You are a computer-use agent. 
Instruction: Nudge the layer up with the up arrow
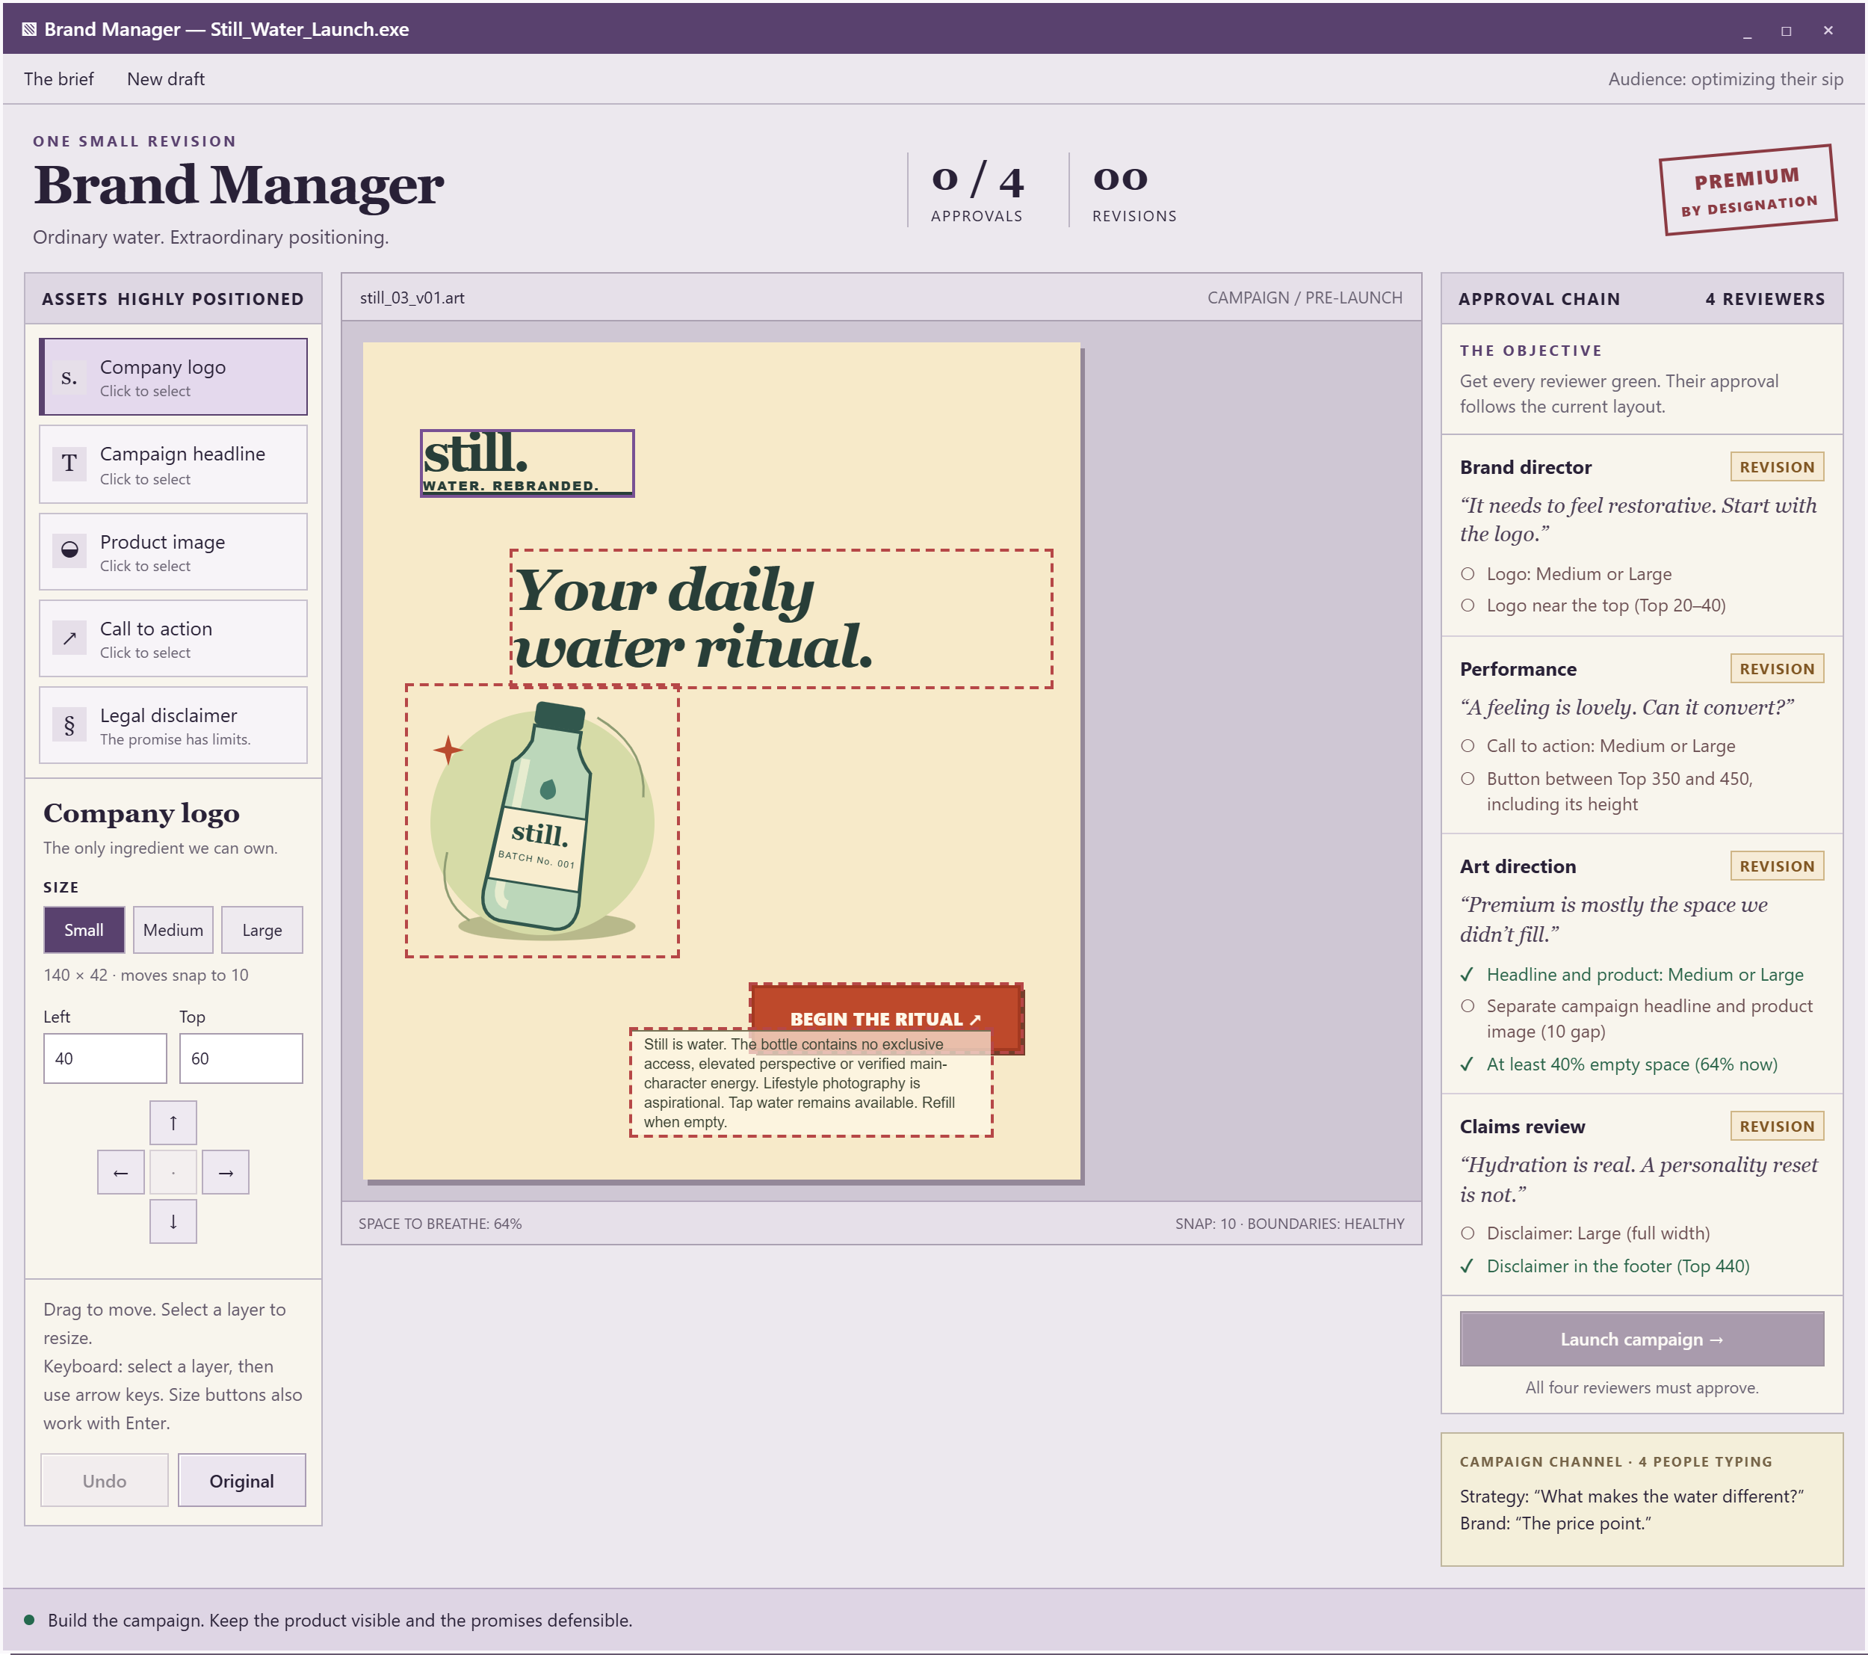[173, 1123]
